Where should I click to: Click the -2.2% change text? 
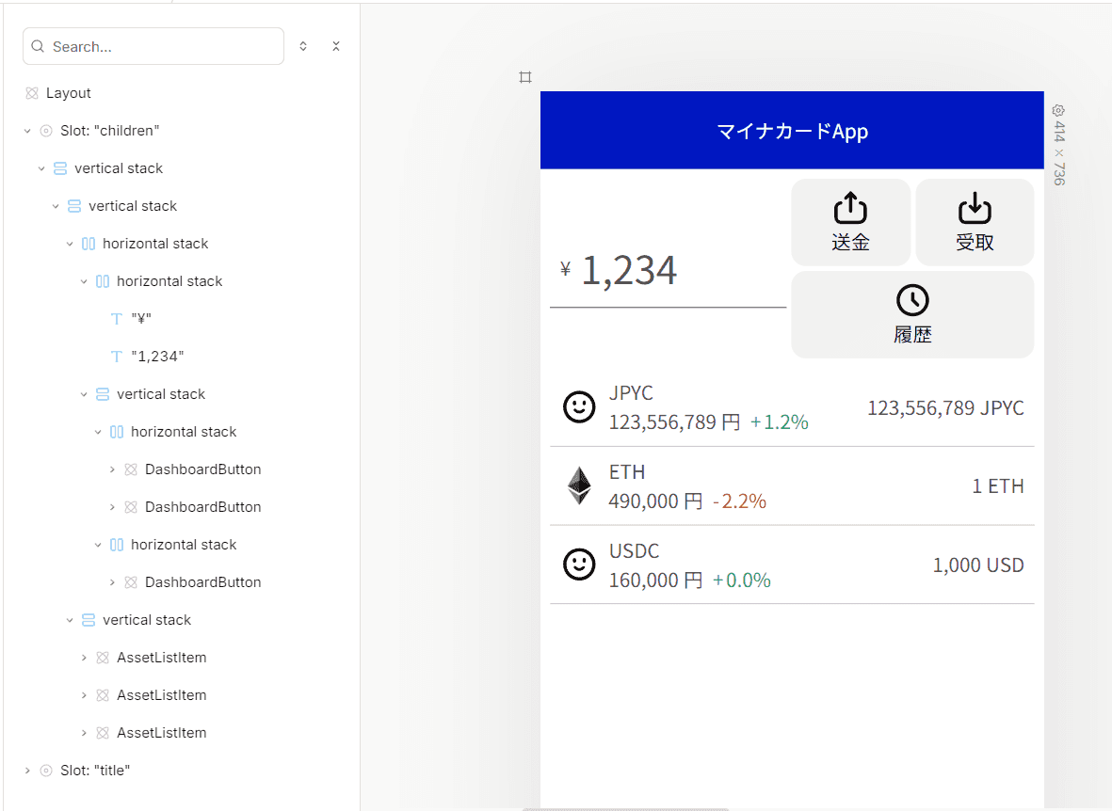(739, 501)
